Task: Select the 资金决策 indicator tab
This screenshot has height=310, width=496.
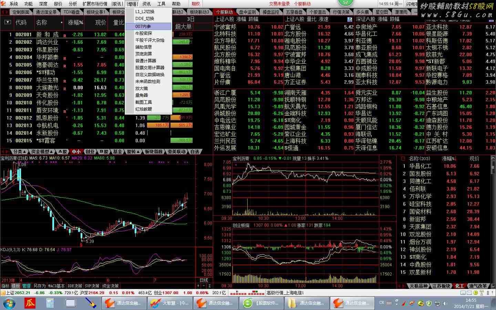Action: pos(110,286)
